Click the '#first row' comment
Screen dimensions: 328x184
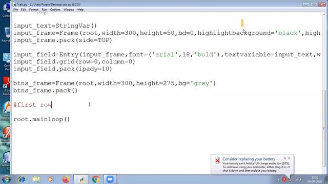coord(32,105)
